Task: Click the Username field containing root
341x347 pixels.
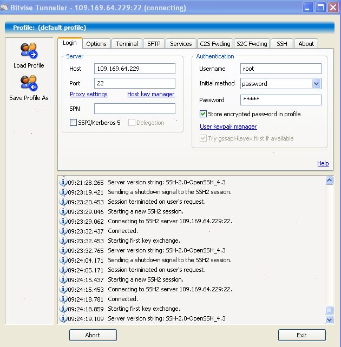Action: point(281,69)
